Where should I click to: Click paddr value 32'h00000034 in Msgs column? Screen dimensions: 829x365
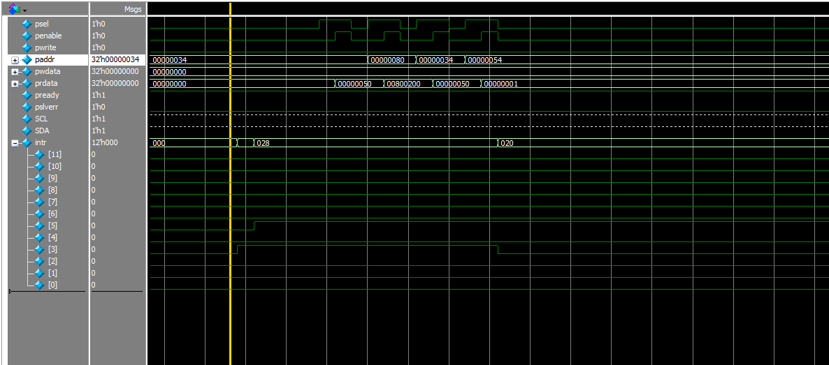pyautogui.click(x=115, y=60)
